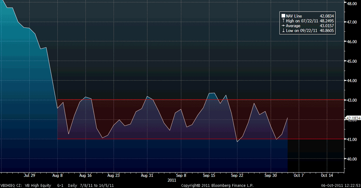The image size is (361, 188).
Task: Click the Average legend entry
Action: pos(291,26)
